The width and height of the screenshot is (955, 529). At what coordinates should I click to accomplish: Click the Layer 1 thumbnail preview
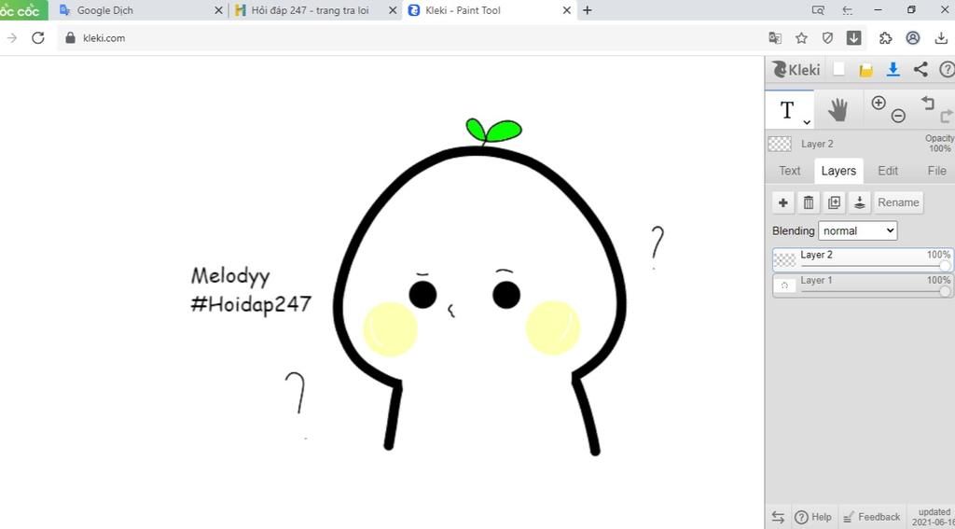(785, 285)
